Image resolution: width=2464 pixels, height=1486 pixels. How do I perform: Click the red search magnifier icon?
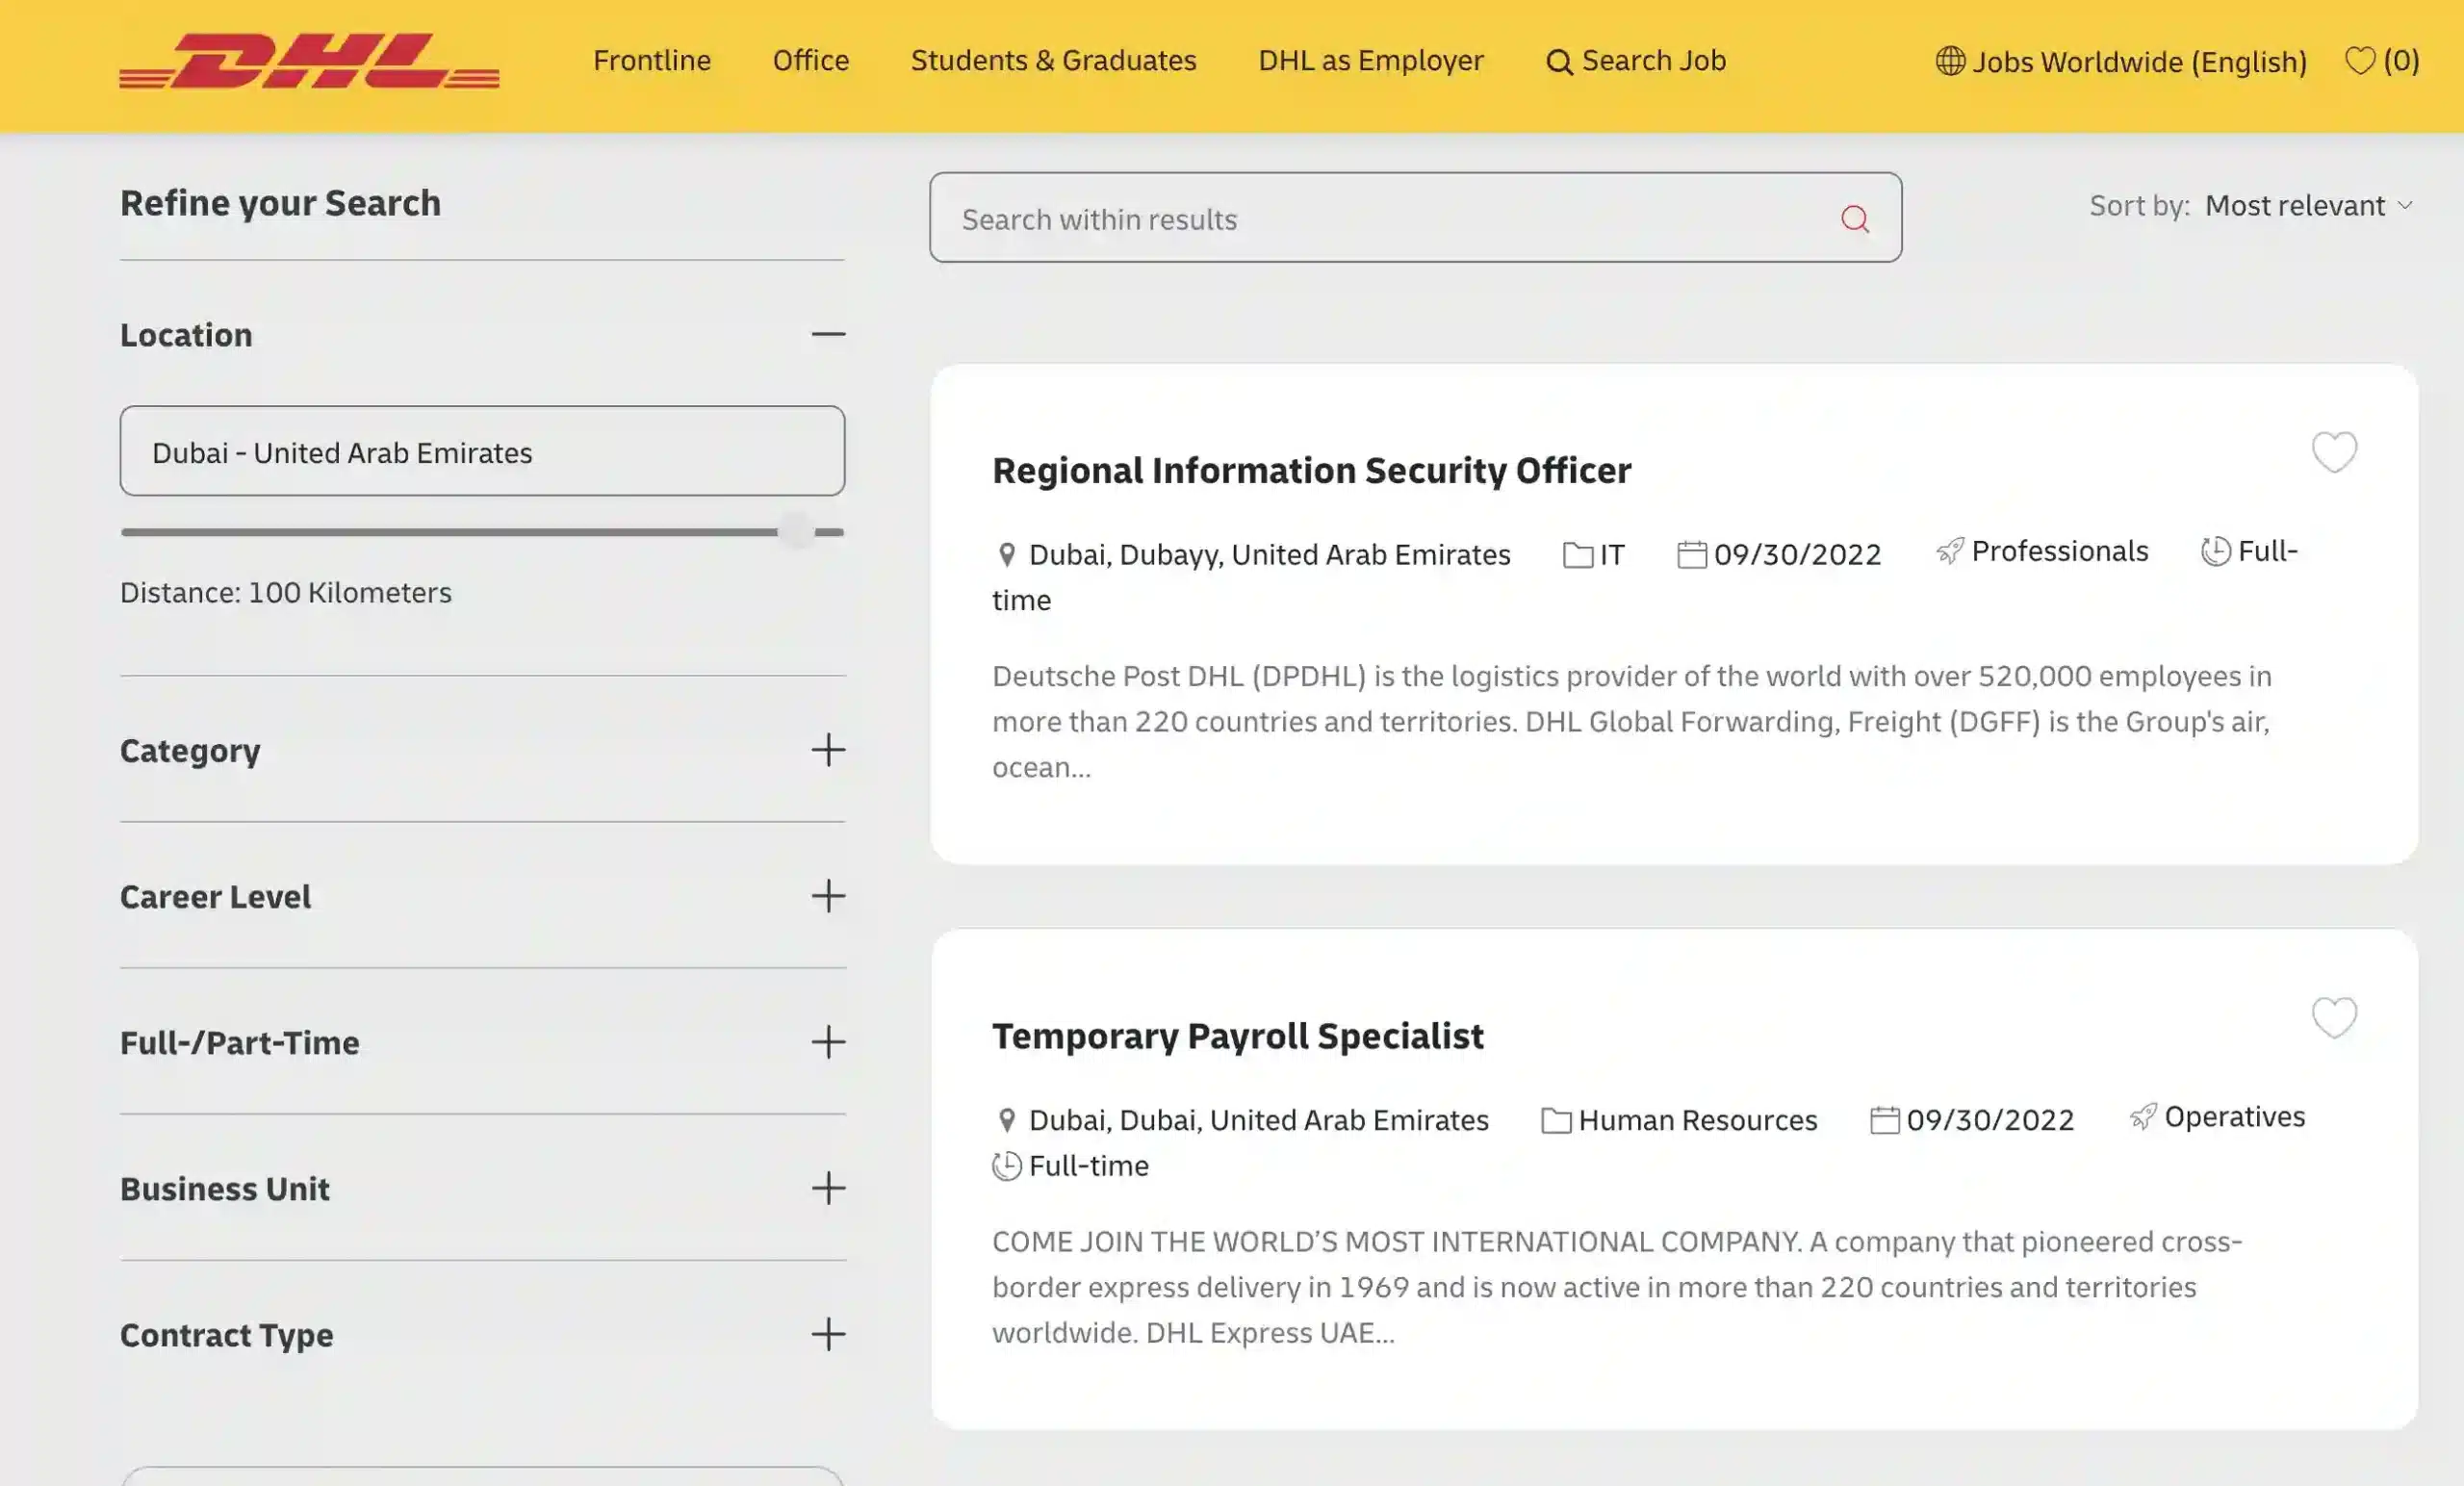tap(1854, 219)
